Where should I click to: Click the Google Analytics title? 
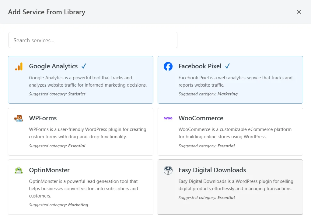53,66
